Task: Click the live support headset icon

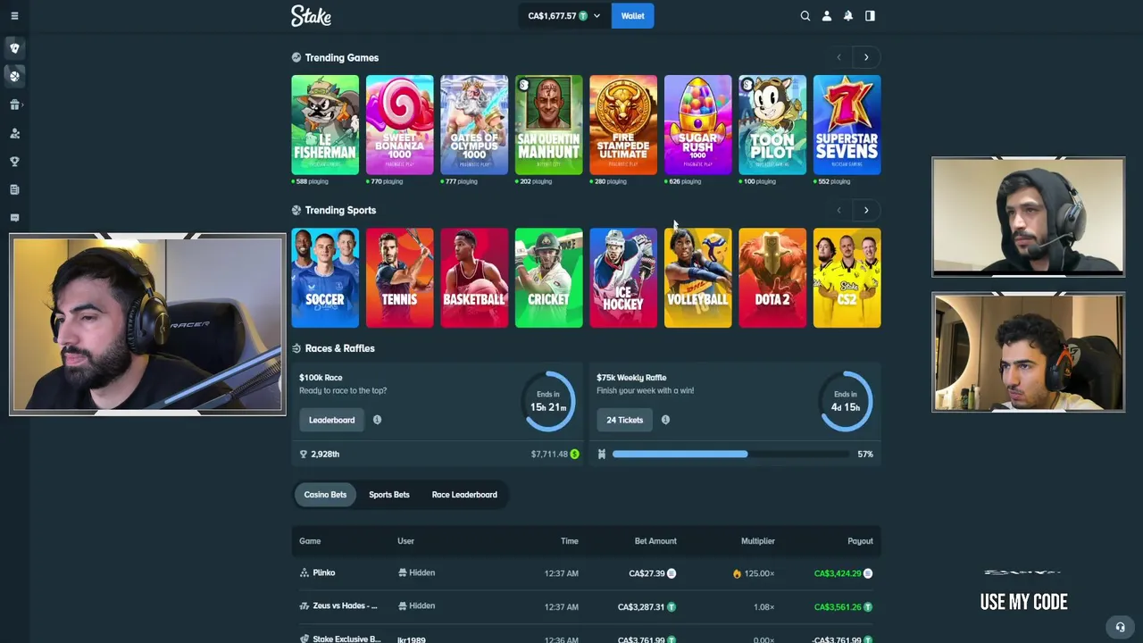Action: click(x=1120, y=627)
